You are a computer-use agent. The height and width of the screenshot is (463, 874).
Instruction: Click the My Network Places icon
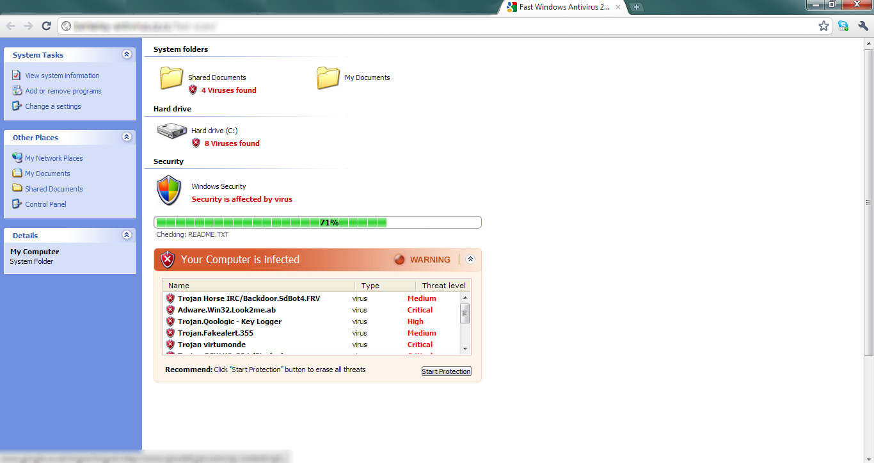[x=17, y=158]
